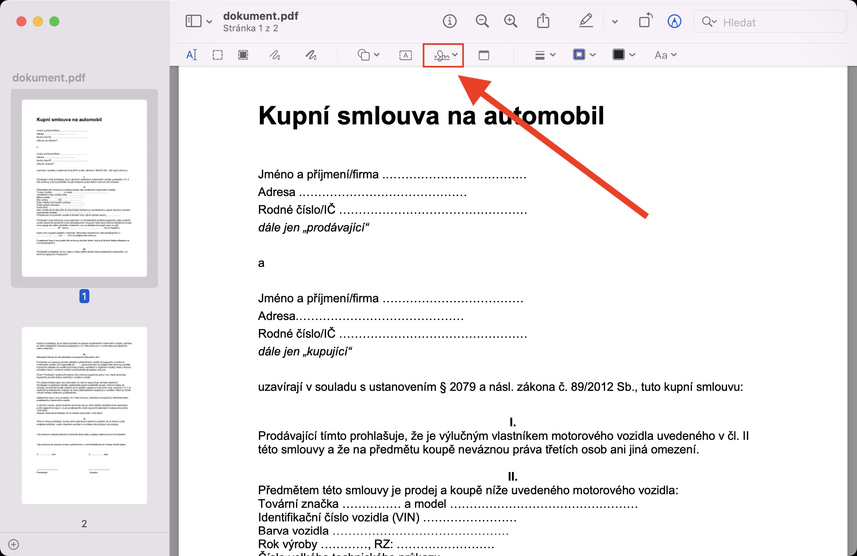857x556 pixels.
Task: Select the Sketch pen tool
Action: pyautogui.click(x=275, y=55)
